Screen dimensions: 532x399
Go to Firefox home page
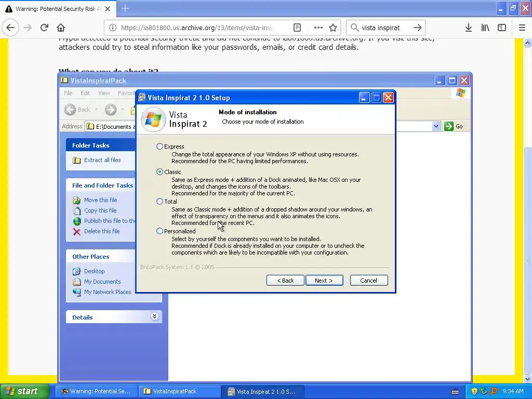tap(61, 28)
